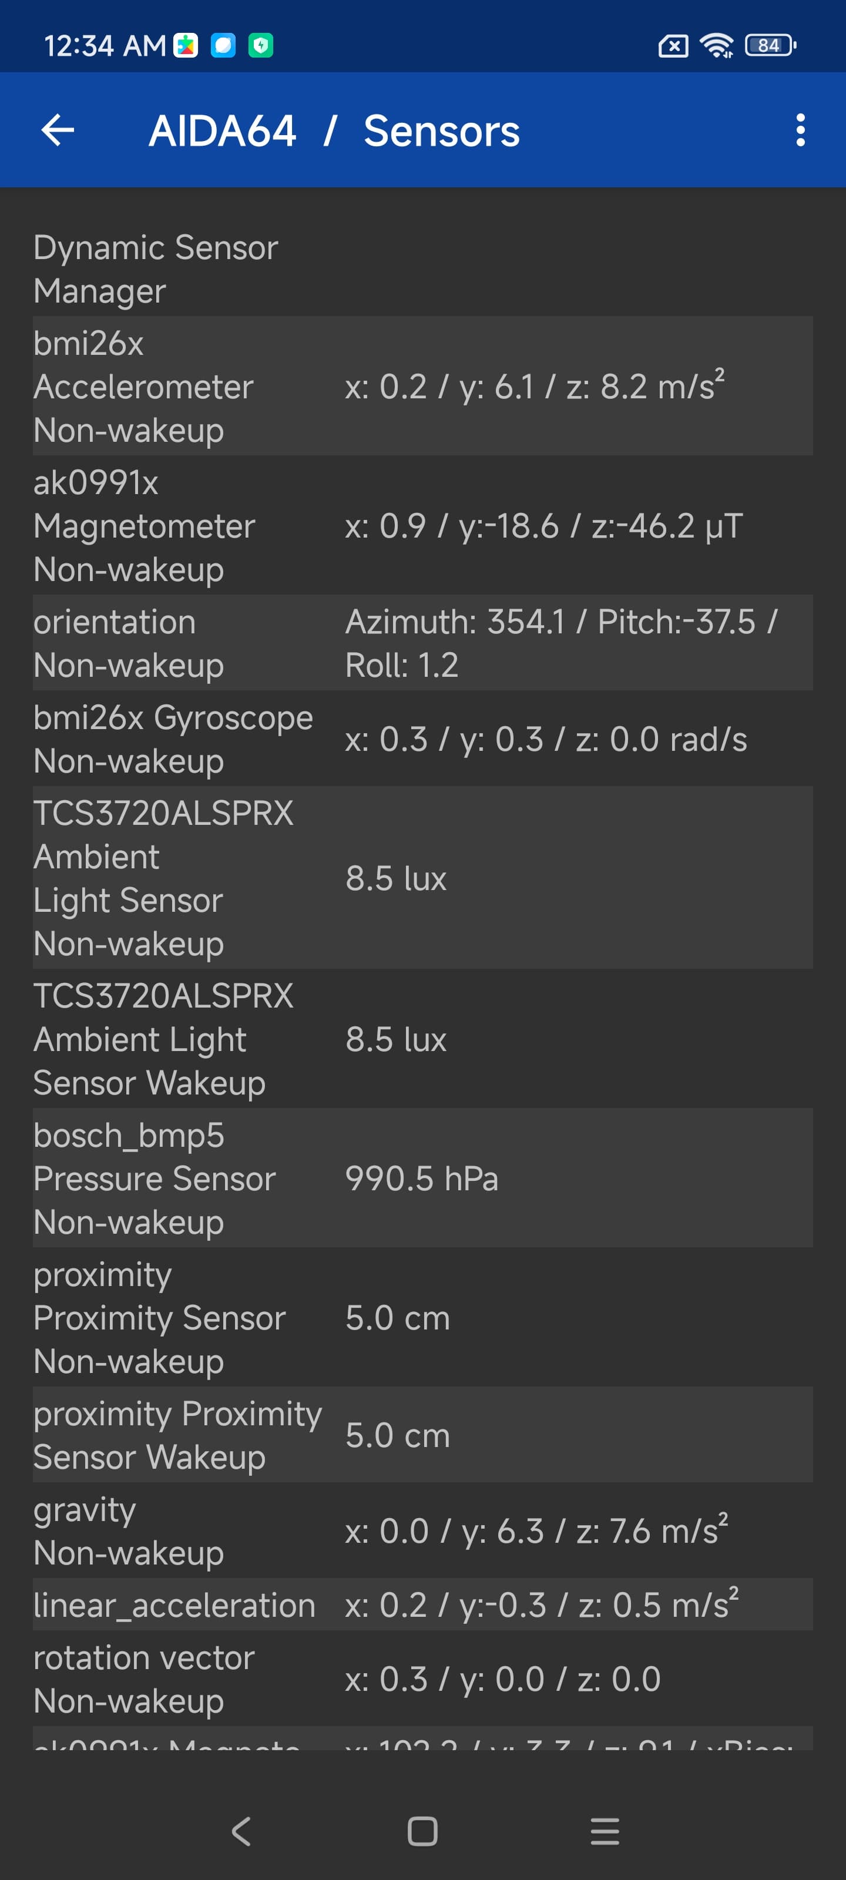The width and height of the screenshot is (846, 1880).
Task: Tap the rotation vector sensor row
Action: pos(422,1678)
